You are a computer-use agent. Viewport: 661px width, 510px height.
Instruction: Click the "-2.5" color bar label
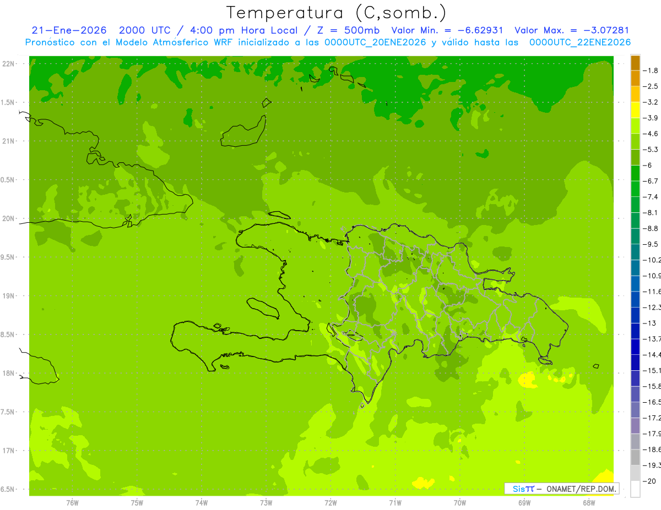[x=651, y=86]
